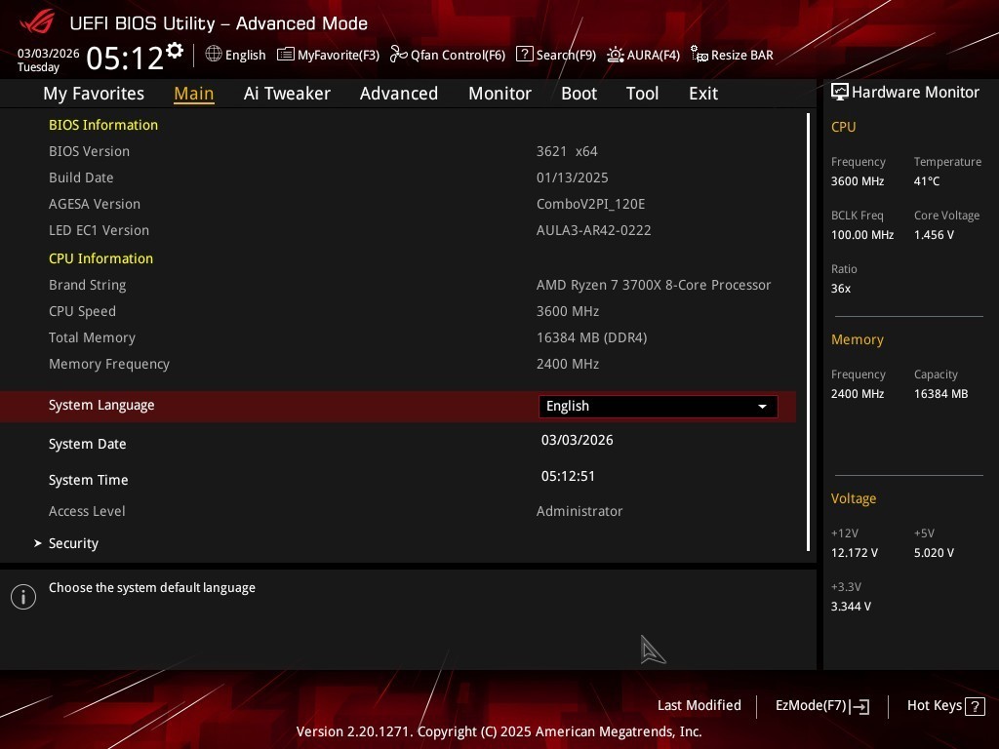The height and width of the screenshot is (749, 999).
Task: Click CPU Speed value 3600 MHz in main panel
Action: coord(568,311)
